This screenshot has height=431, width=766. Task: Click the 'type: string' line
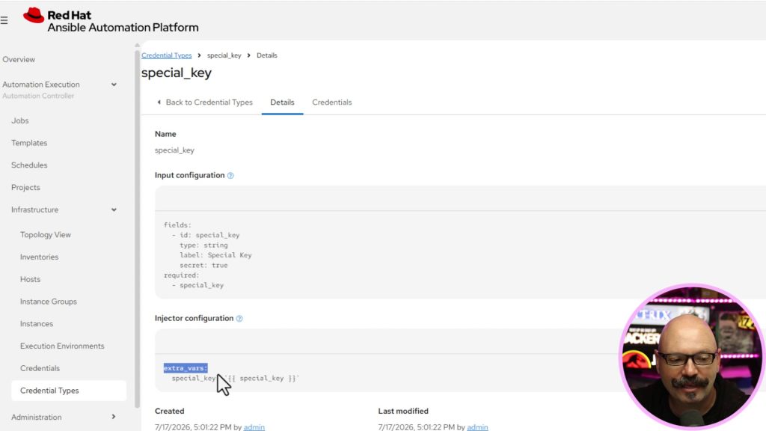coord(203,245)
